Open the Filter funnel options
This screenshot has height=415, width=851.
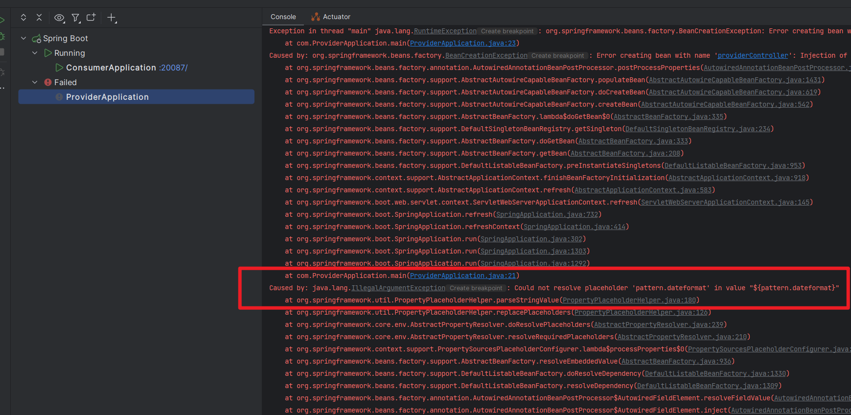(x=75, y=18)
